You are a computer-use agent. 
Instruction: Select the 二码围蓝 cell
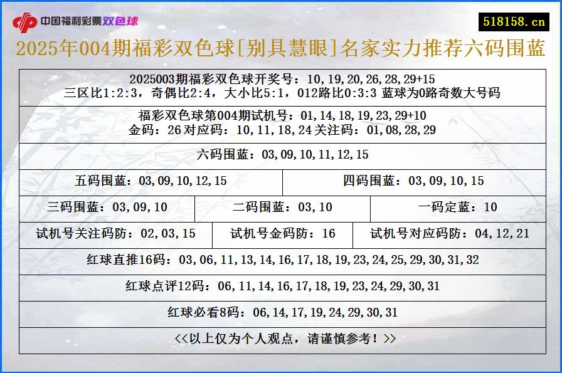(276, 207)
